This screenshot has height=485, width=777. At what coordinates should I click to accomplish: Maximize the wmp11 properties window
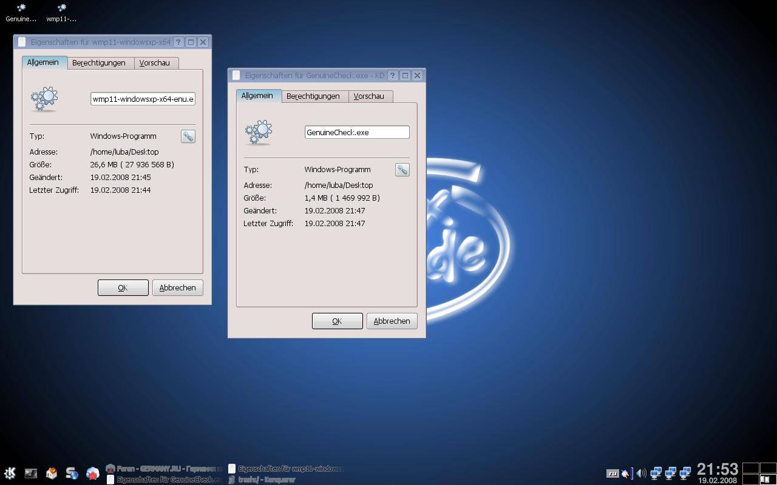(191, 42)
